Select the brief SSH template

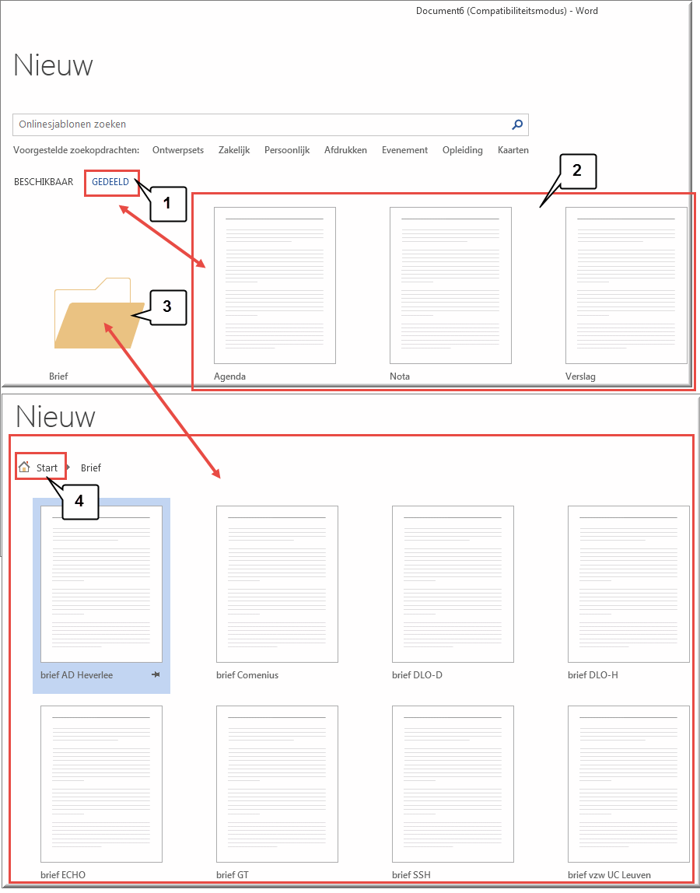point(453,784)
